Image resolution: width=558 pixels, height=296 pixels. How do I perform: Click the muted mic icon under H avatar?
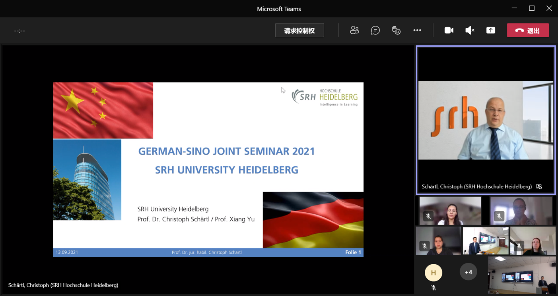(434, 288)
